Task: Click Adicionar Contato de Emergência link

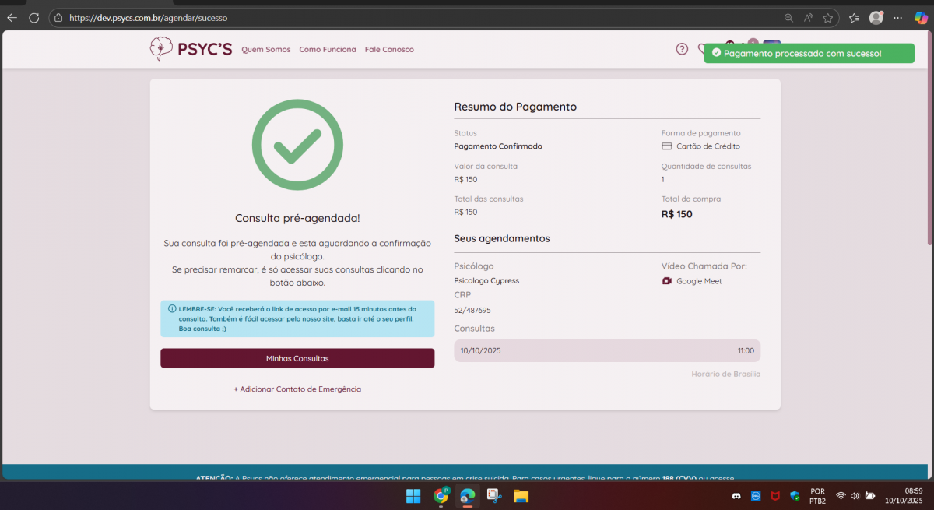Action: [x=297, y=389]
